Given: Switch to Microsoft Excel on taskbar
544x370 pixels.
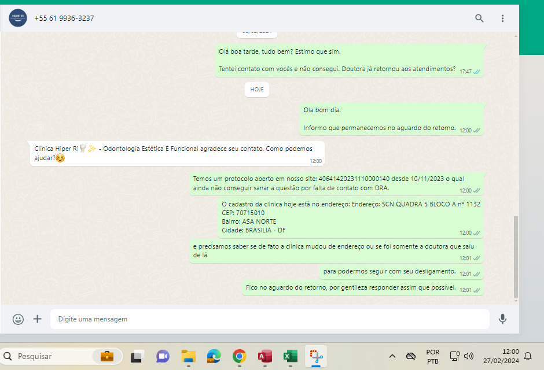Looking at the screenshot, I should pyautogui.click(x=291, y=356).
